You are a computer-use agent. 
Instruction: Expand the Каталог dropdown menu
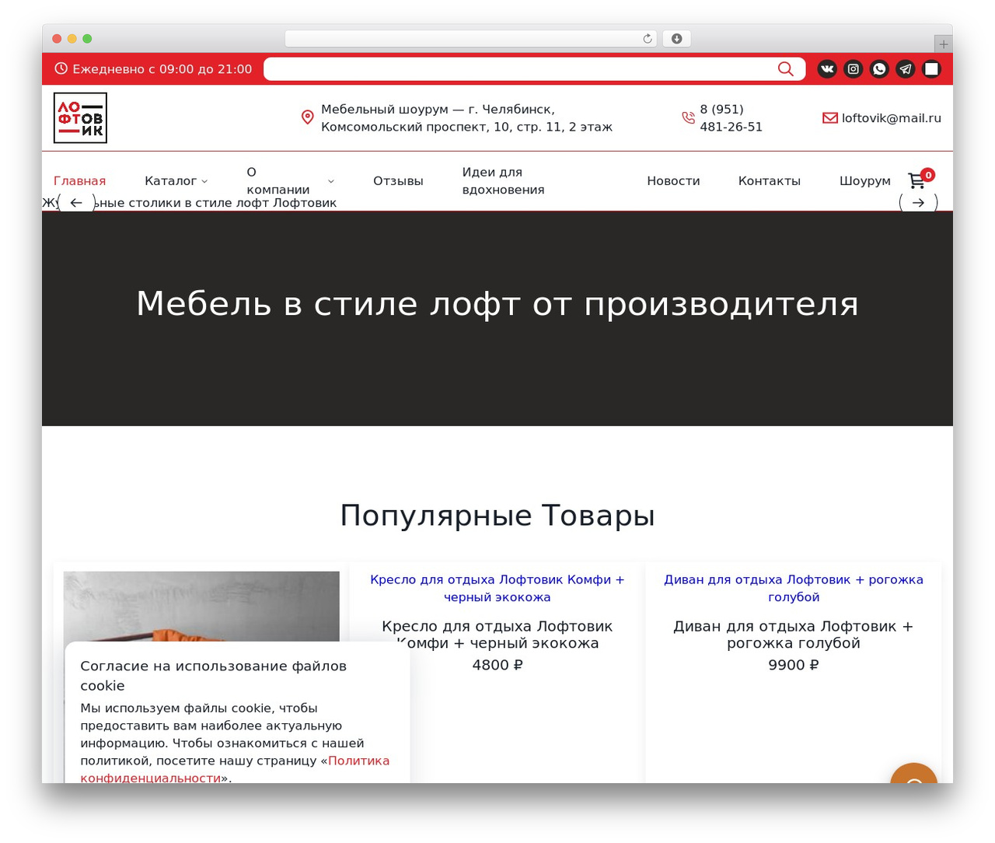[x=176, y=181]
